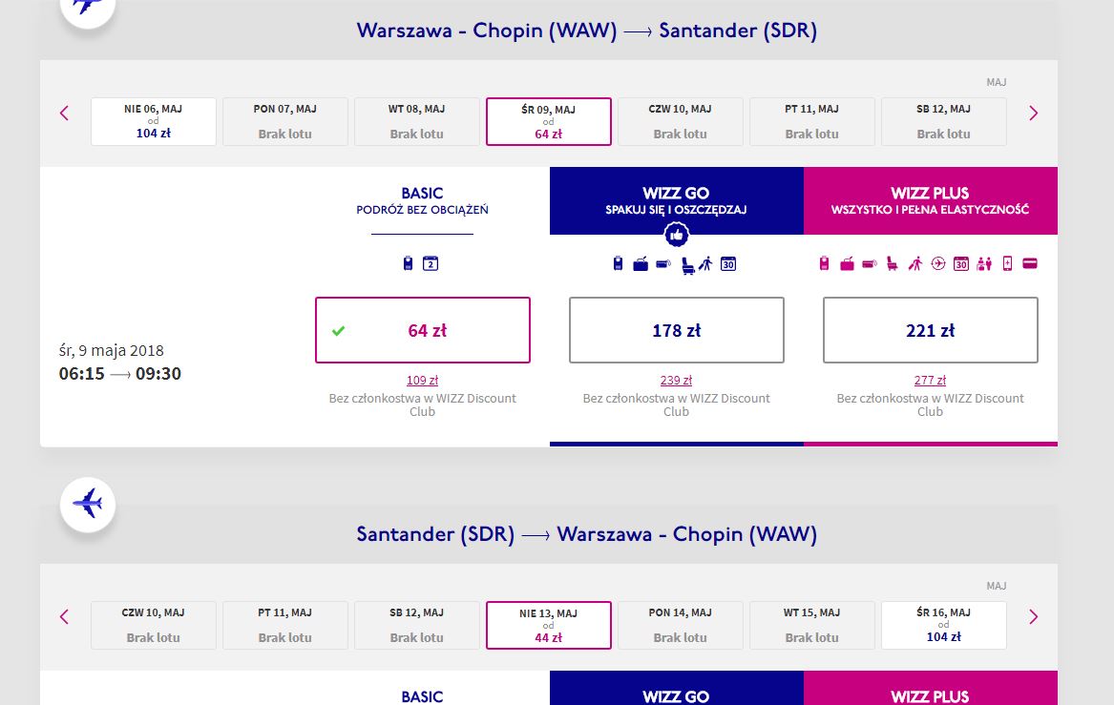
Task: Select the WIZZ PLUS 221 zł fare
Action: [931, 330]
